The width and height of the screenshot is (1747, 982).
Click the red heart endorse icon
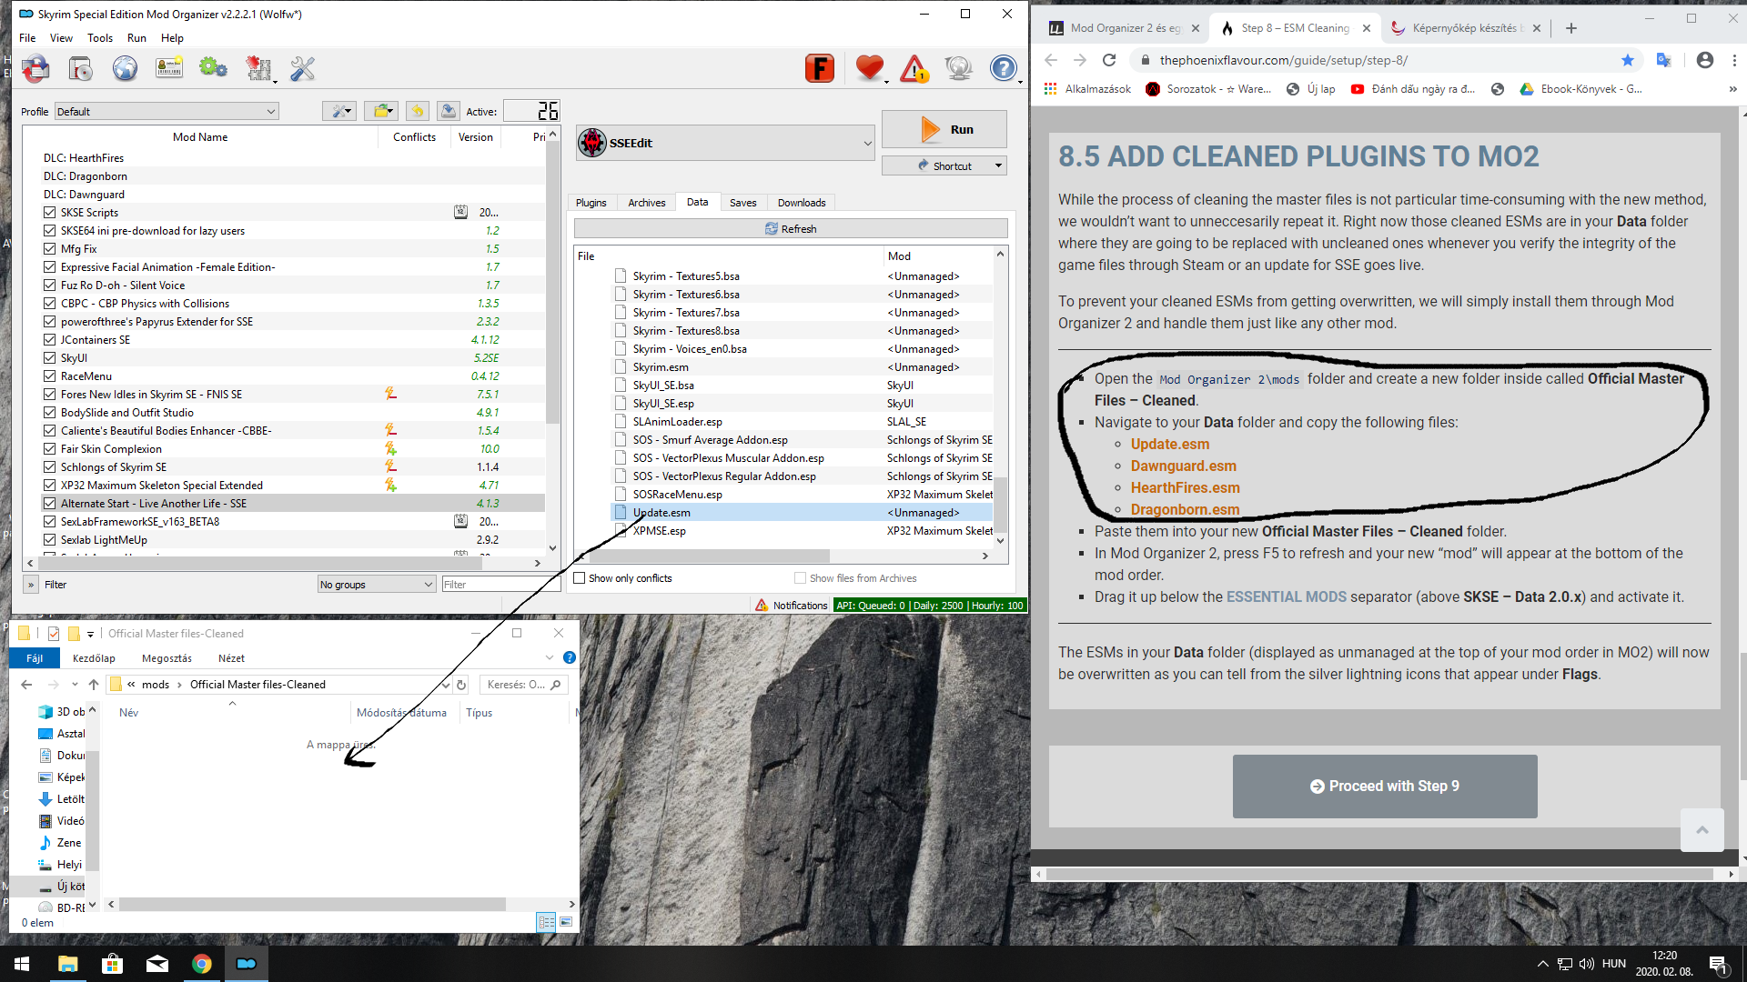tap(870, 68)
